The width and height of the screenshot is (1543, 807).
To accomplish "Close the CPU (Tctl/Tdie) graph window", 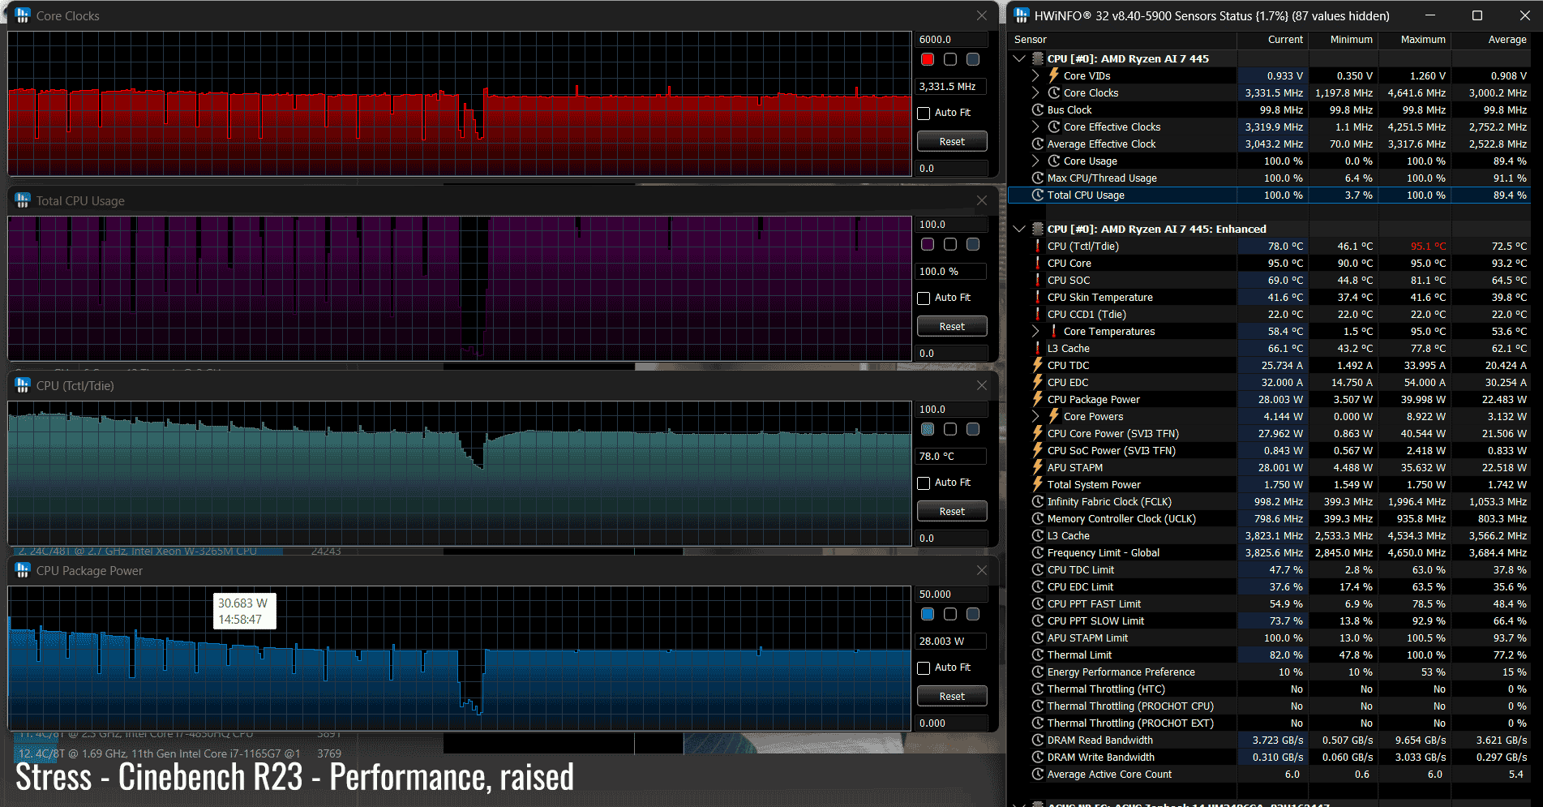I will (982, 385).
